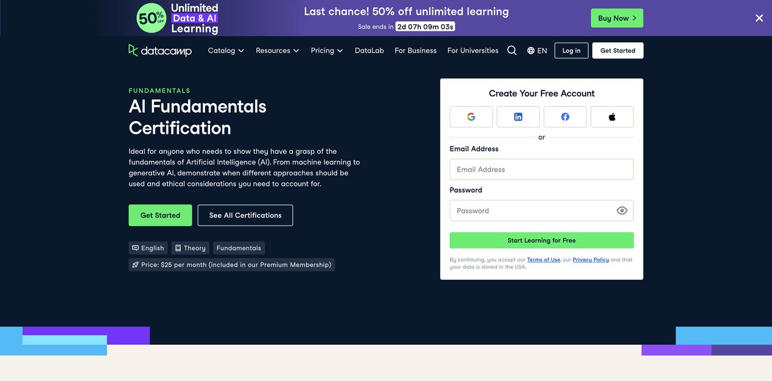Click the Fundamentals tag chip

point(239,248)
